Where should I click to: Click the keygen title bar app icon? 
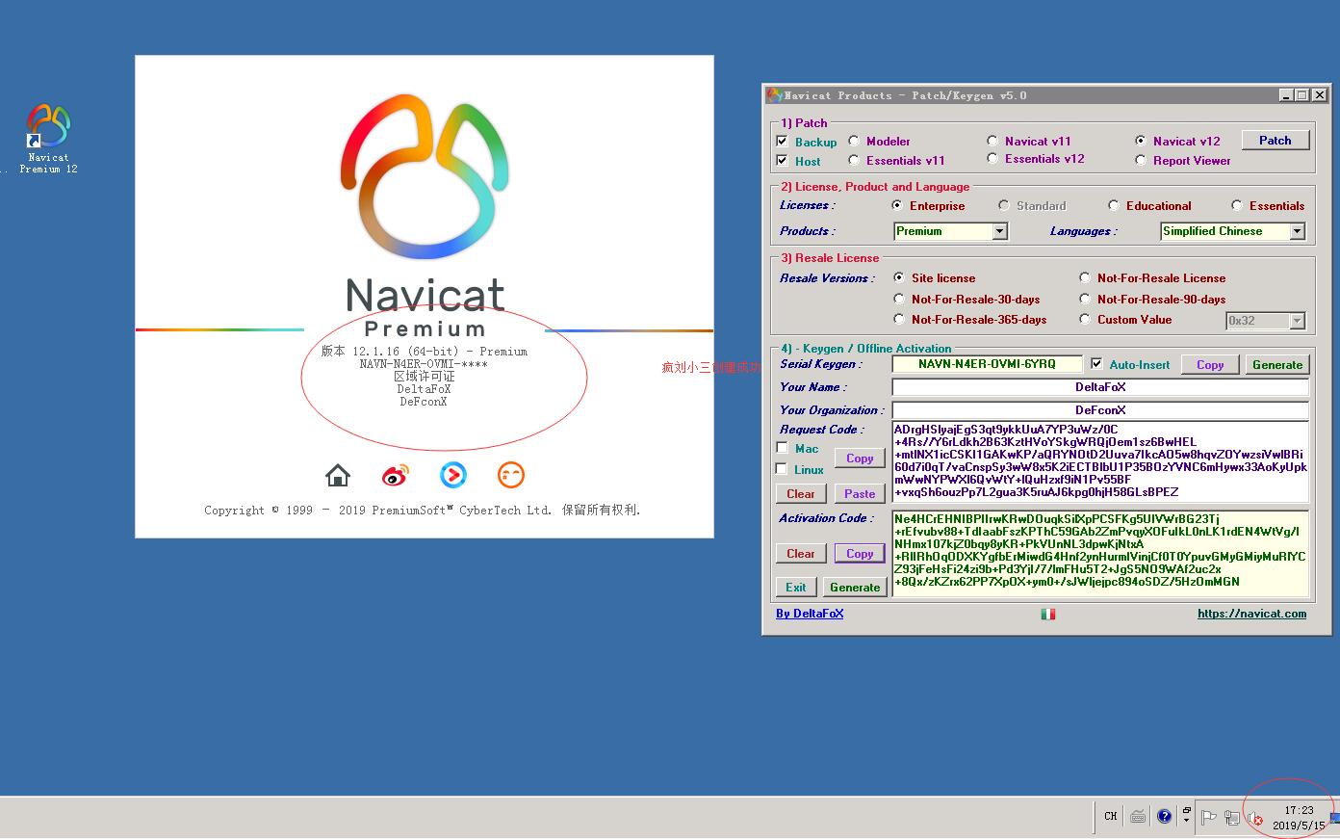pos(774,95)
